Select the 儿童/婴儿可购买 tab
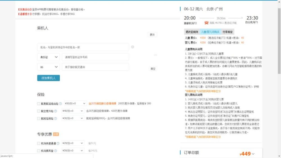Viewport: 281px width, 158px height. click(x=210, y=32)
